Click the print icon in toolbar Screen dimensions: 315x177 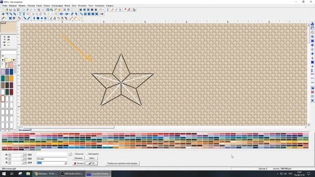pyautogui.click(x=14, y=10)
